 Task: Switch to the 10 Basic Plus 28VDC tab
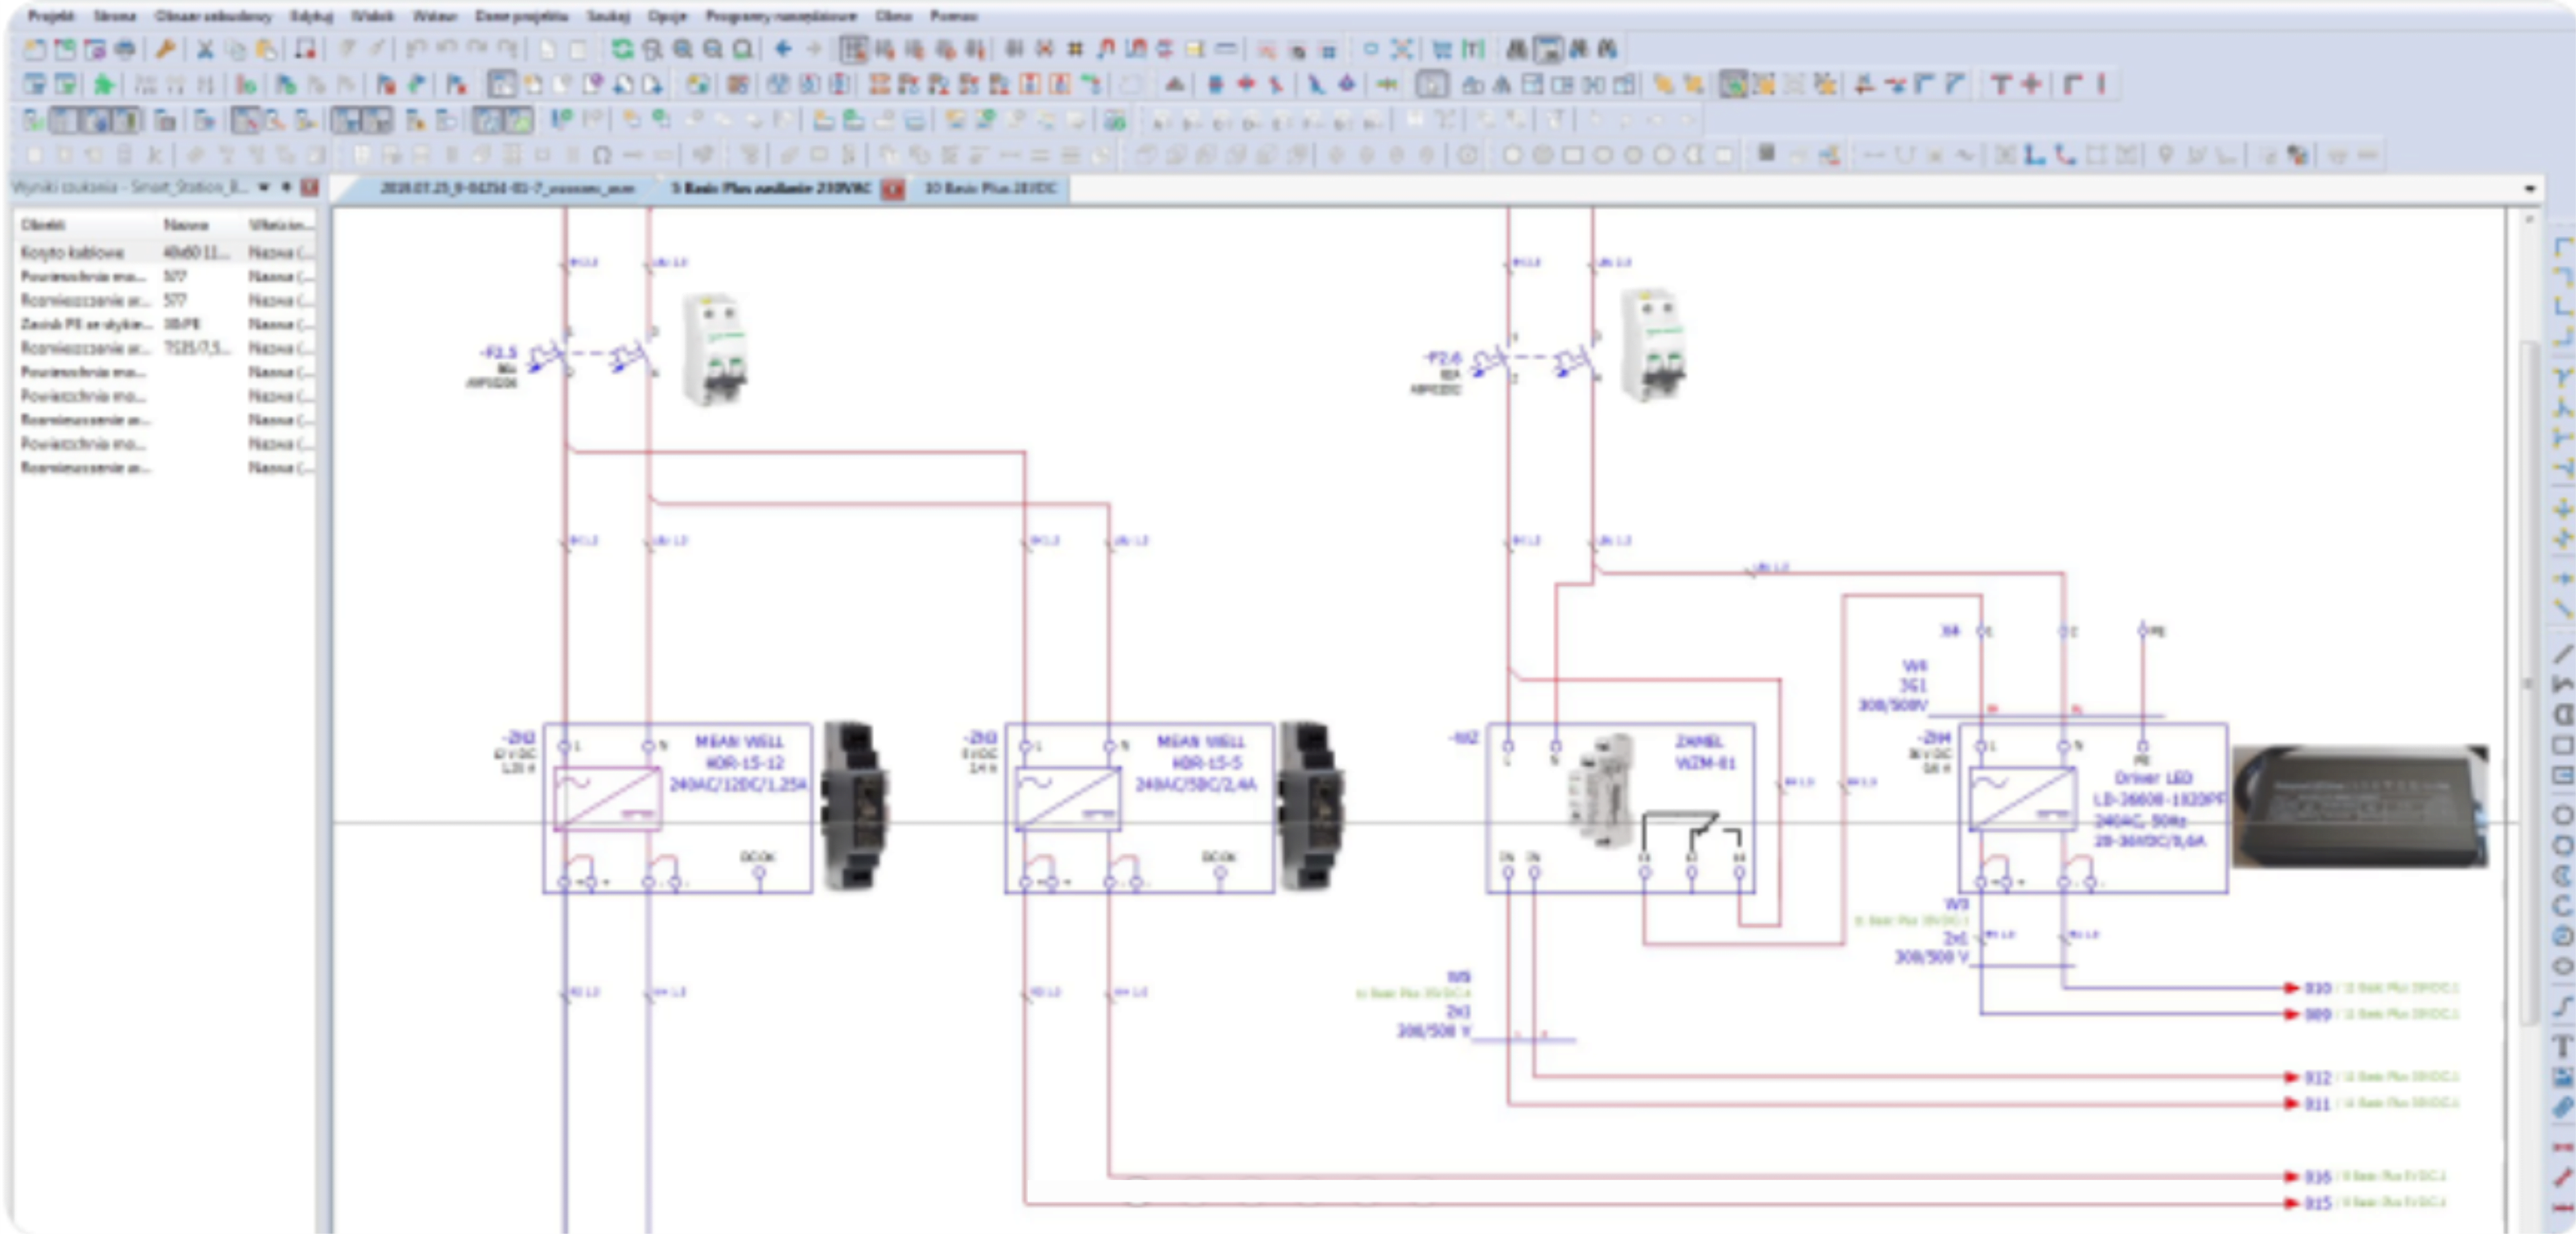click(x=989, y=188)
